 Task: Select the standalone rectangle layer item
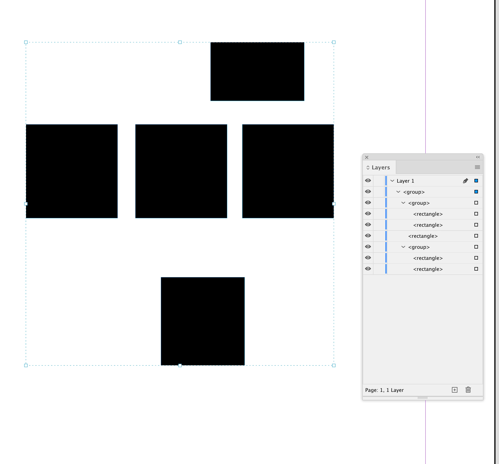423,236
